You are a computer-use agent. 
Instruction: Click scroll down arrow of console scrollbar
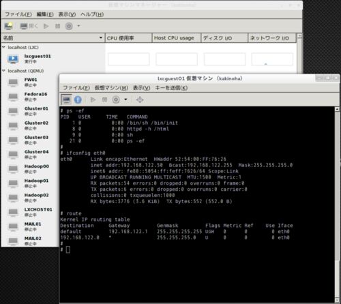coord(337,300)
